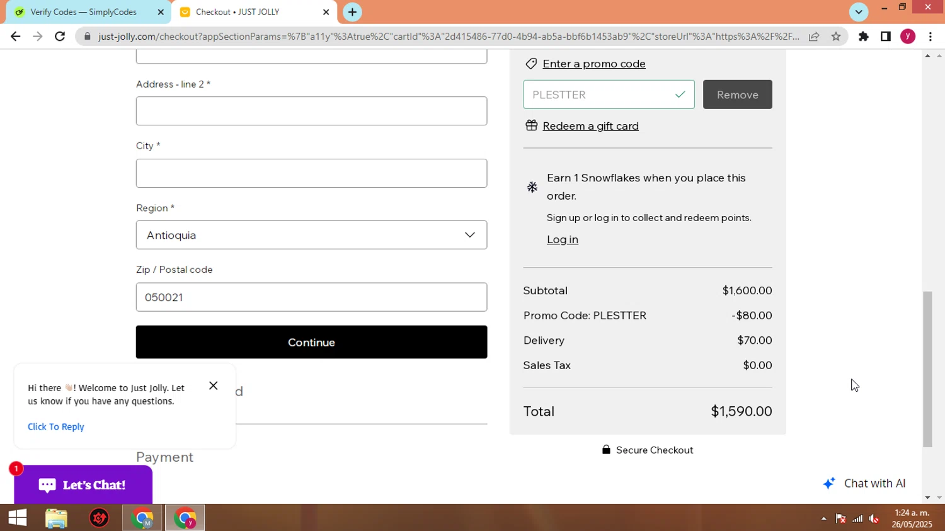Go back to the previous page
This screenshot has width=945, height=531.
click(x=15, y=37)
